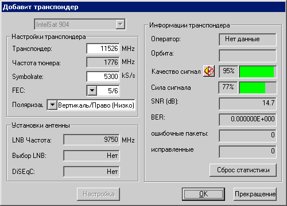287x206 pixels.
Task: Click the исправленные value field
Action: click(247, 152)
